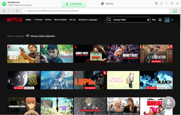
Task: Click the NoteBurner address bar URL field
Action: (95, 11)
